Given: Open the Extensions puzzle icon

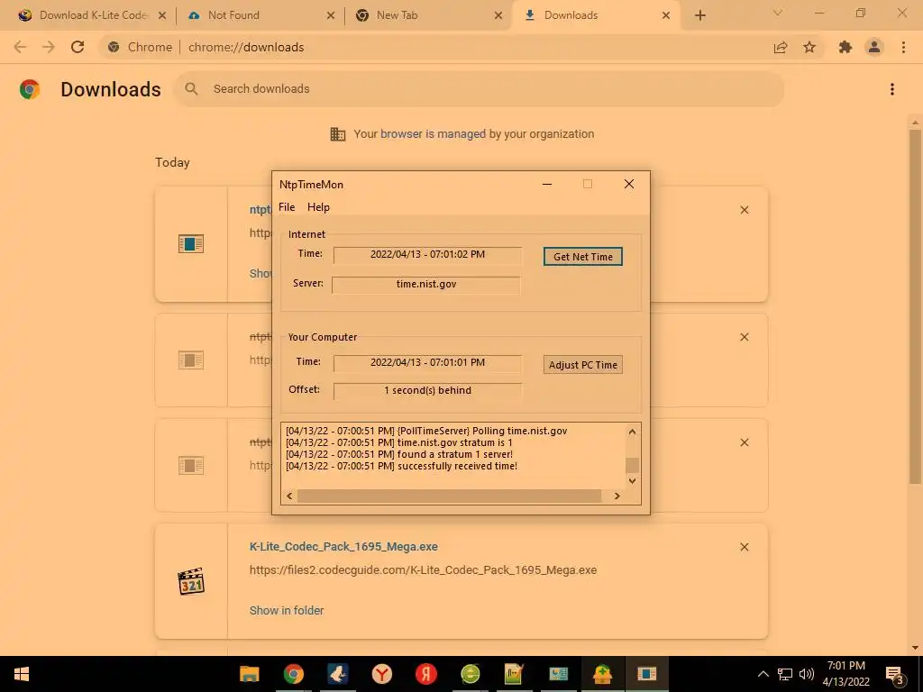Looking at the screenshot, I should pos(845,47).
